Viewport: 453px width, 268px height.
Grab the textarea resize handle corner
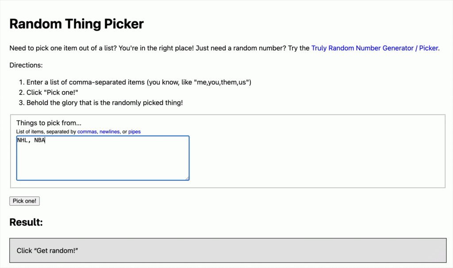[x=188, y=178]
